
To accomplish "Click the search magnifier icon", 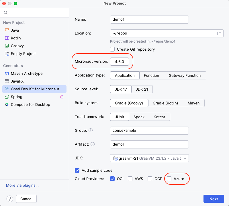I will [x=6, y=13].
